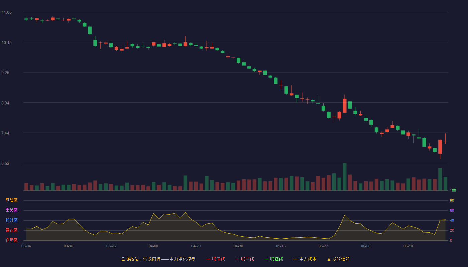
Task: Click the 拉升区 zone label
Action: pos(11,220)
